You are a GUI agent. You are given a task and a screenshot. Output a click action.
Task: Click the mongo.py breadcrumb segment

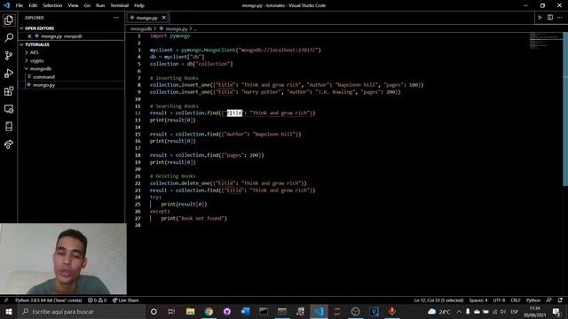(177, 28)
